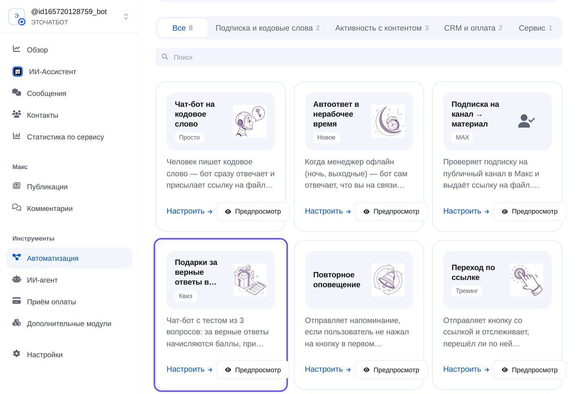Click the Дополнительные модули cubes icon
The image size is (579, 394).
tap(17, 322)
